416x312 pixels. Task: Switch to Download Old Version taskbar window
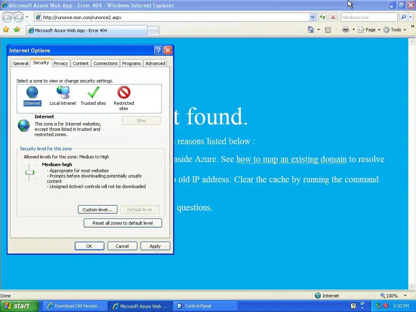75,306
